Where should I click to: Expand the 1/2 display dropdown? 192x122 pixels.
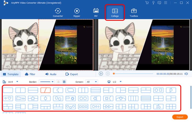tap(121, 82)
